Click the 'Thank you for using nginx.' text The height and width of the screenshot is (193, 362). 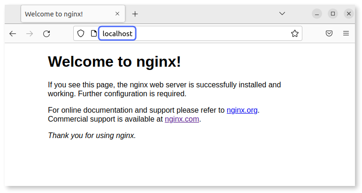(92, 136)
